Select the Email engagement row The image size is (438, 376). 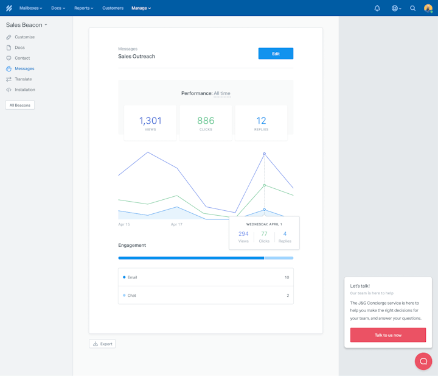(206, 277)
